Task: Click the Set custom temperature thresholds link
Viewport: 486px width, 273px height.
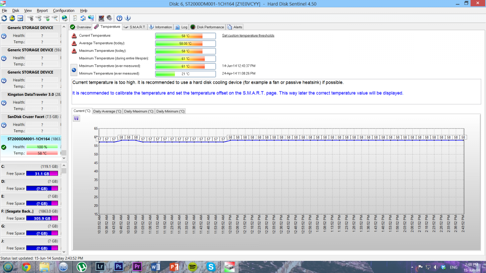Action: point(248,36)
